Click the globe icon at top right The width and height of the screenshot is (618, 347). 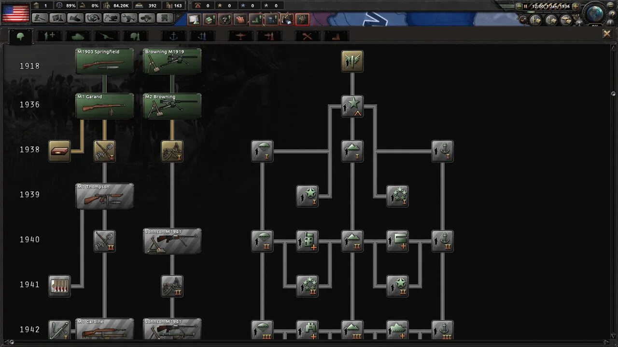pos(596,13)
